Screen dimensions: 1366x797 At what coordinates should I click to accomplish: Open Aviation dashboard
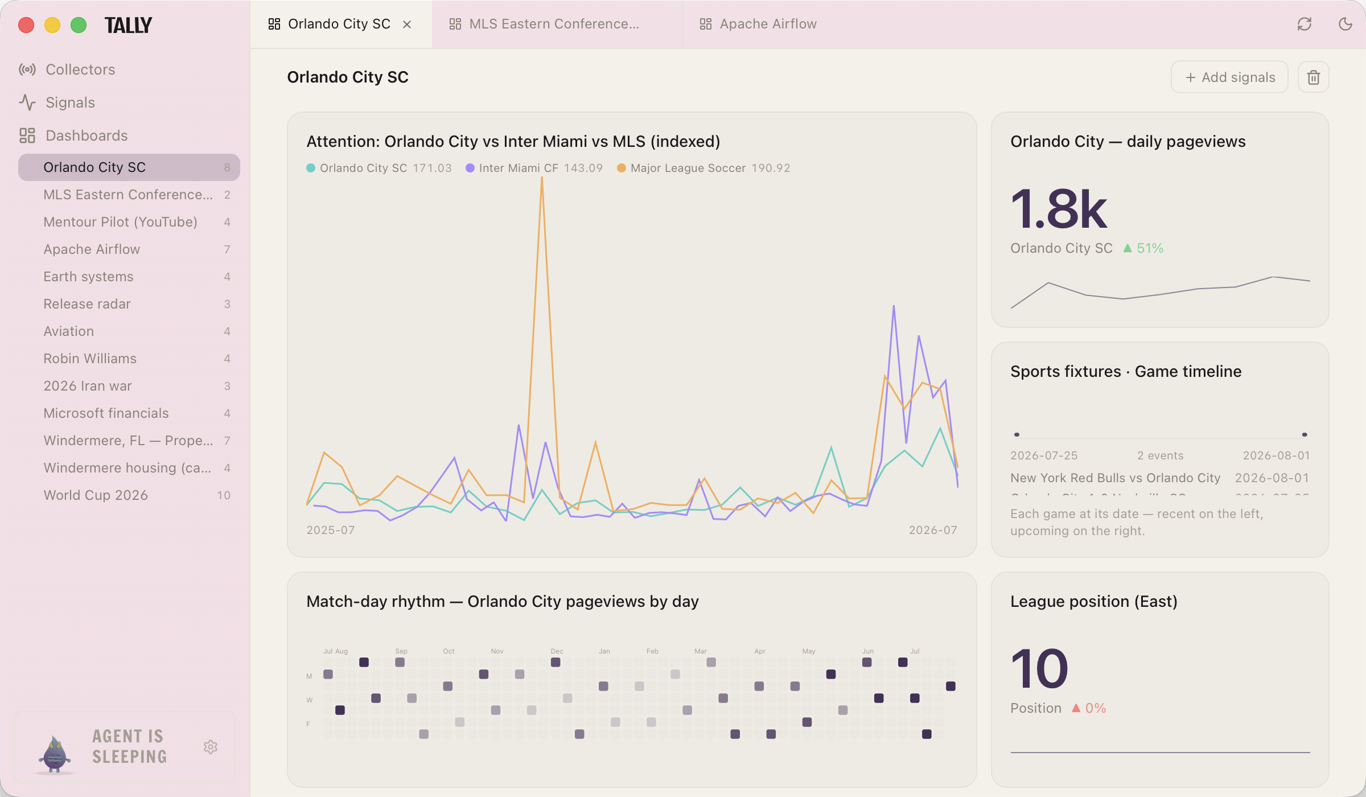pos(129,331)
